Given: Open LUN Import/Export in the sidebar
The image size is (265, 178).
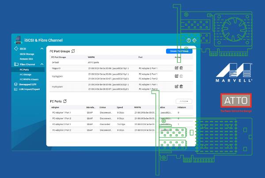Looking at the screenshot, I should pyautogui.click(x=29, y=89).
